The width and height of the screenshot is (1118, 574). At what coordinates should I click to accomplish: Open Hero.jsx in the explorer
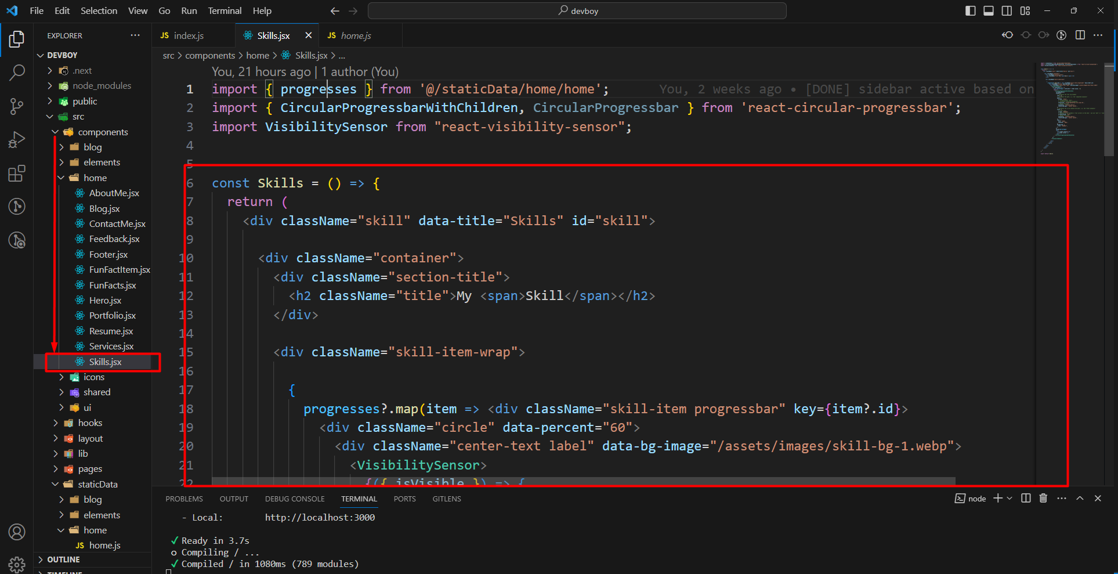click(105, 301)
